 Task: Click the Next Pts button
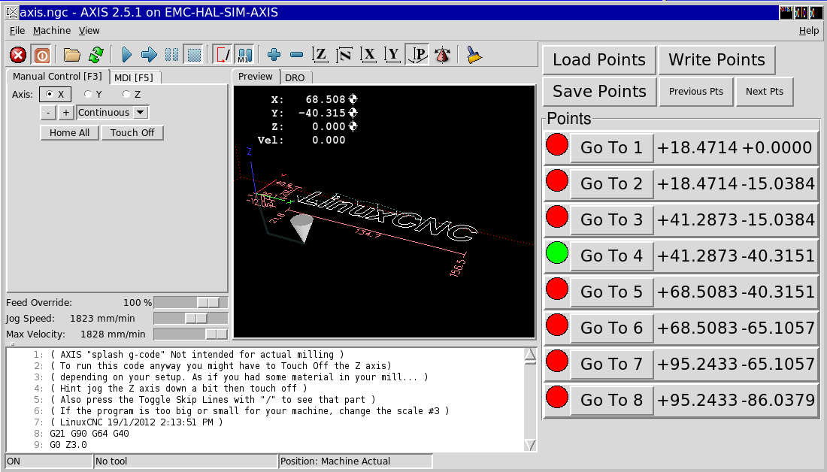765,91
